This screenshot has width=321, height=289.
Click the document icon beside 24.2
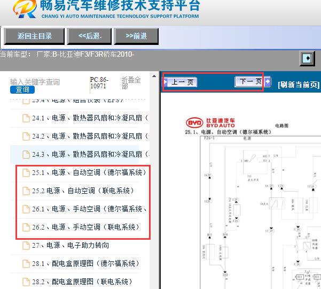pyautogui.click(x=26, y=136)
